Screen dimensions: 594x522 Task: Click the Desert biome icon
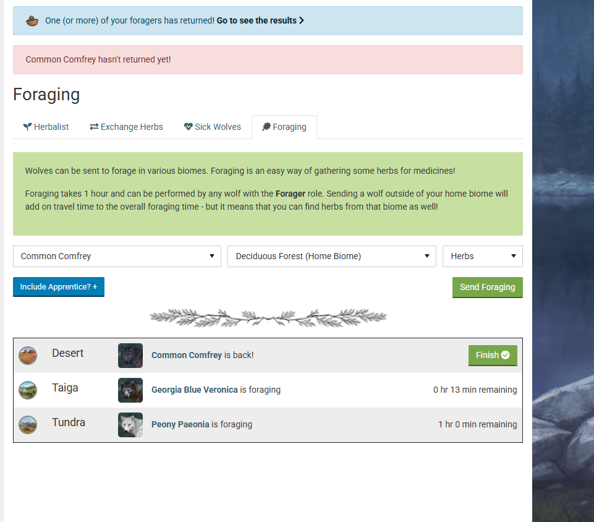(x=28, y=356)
